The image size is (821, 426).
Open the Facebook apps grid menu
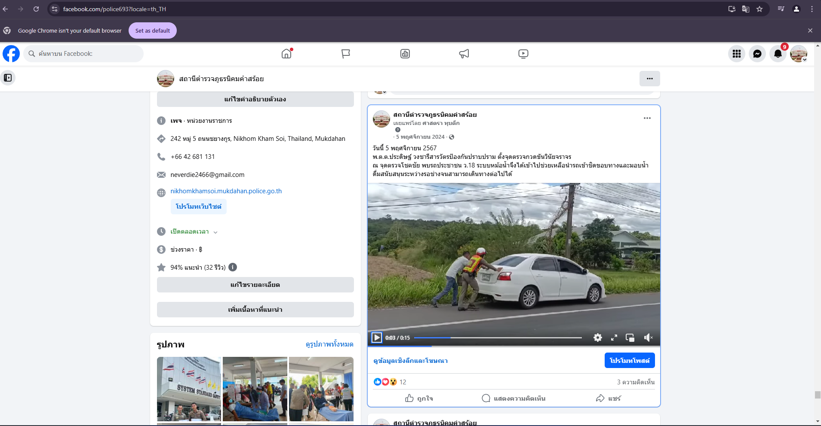(736, 54)
